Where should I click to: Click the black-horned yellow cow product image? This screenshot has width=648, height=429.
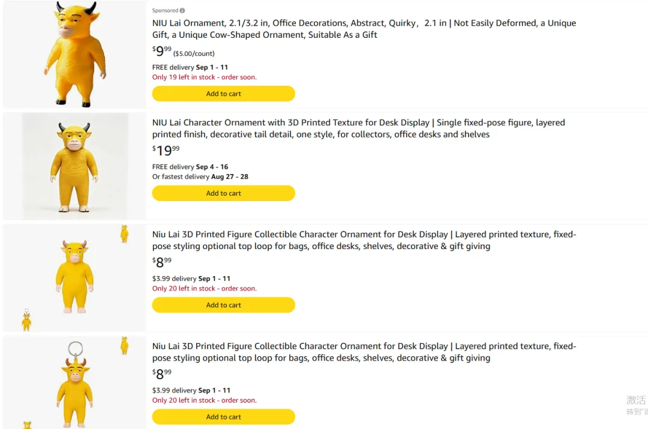(74, 54)
